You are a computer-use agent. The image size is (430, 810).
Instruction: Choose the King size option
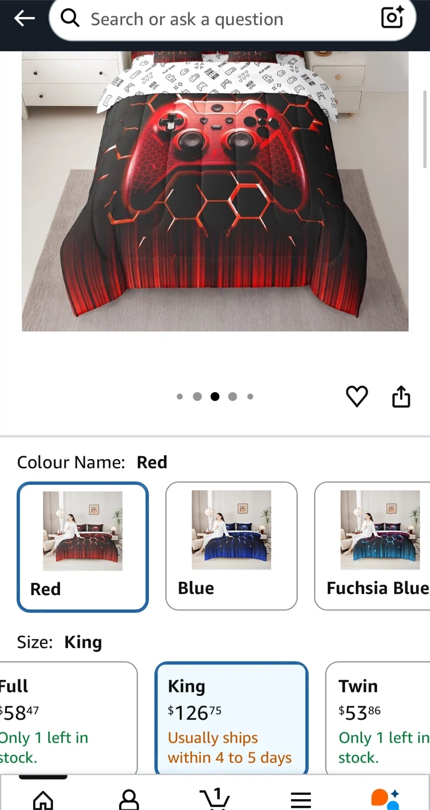click(231, 718)
